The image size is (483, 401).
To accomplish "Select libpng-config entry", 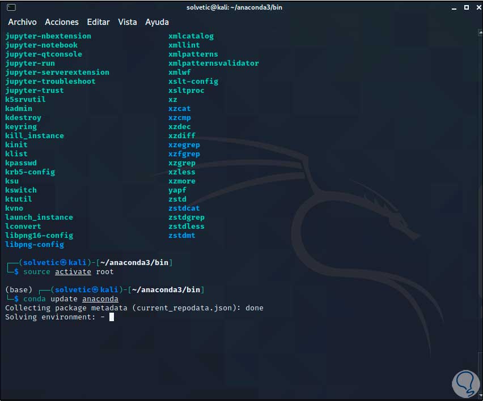I will click(x=35, y=245).
